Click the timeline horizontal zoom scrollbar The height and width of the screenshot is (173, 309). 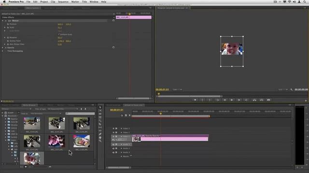point(118,168)
